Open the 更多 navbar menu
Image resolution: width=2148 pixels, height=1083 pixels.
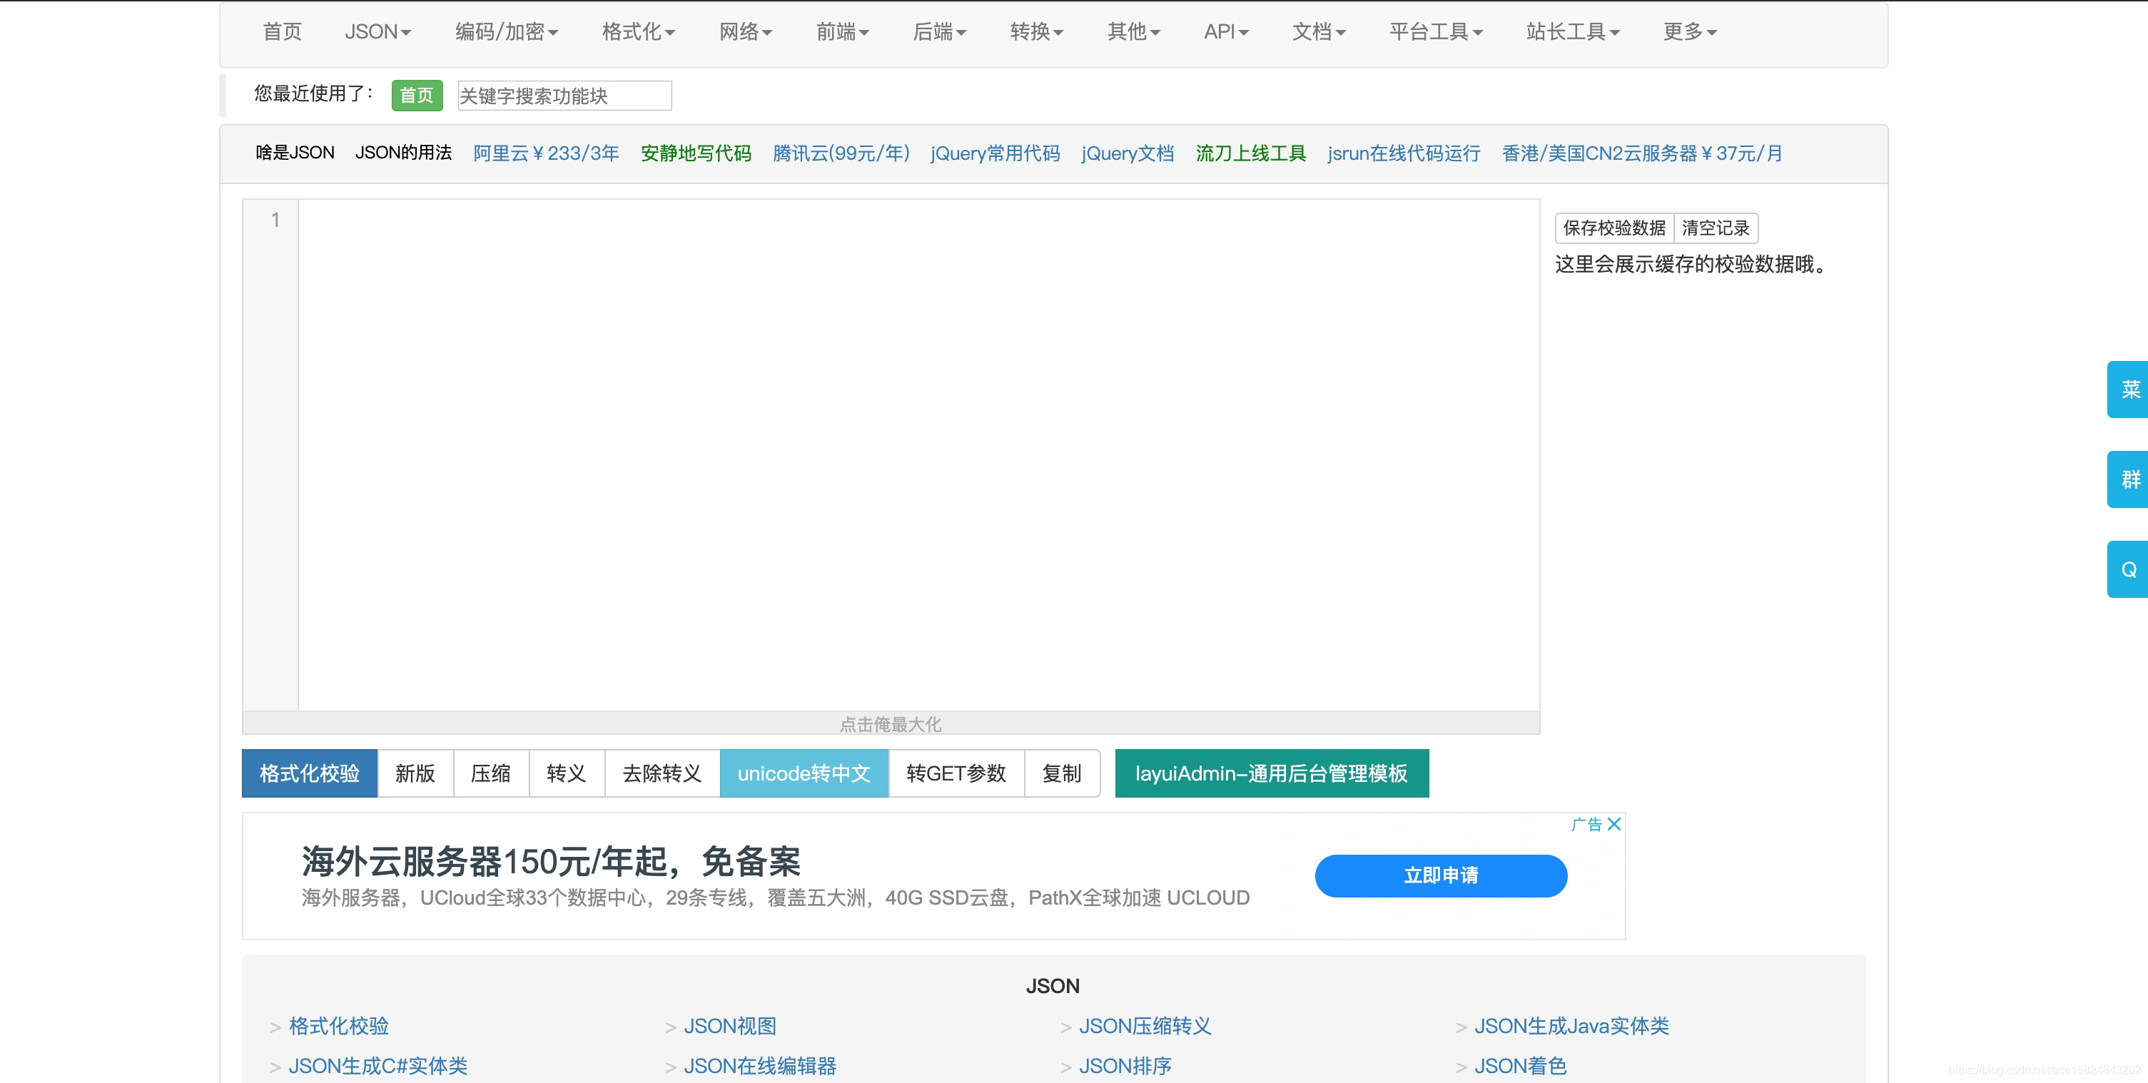1689,31
